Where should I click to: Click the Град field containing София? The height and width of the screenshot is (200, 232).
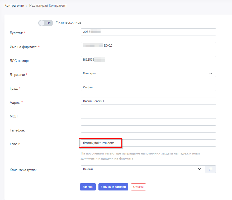tap(148, 88)
